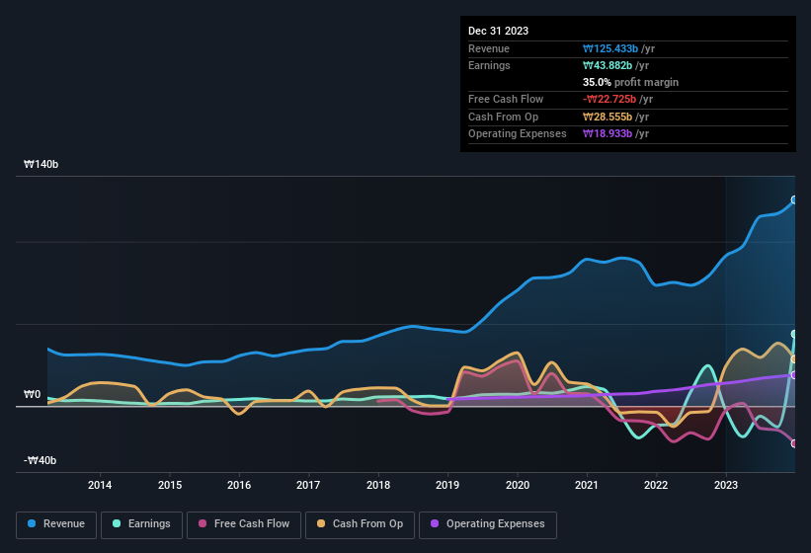Image resolution: width=811 pixels, height=553 pixels.
Task: Click the Revenue row label in tooltip
Action: (489, 48)
